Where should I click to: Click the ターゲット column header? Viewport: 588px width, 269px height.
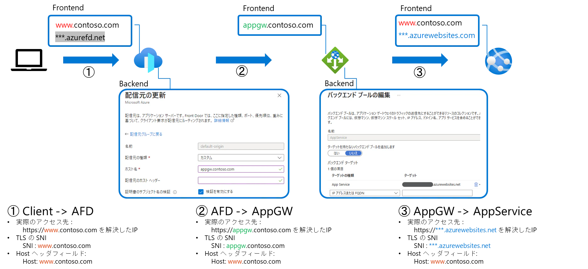pyautogui.click(x=410, y=175)
